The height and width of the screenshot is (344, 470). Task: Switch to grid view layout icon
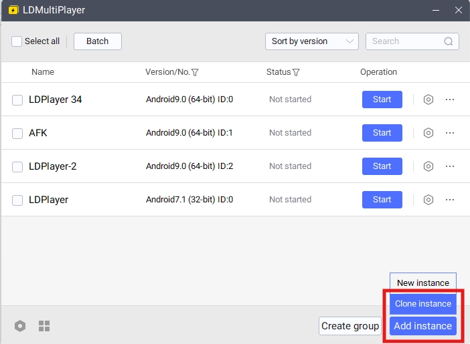(x=44, y=326)
